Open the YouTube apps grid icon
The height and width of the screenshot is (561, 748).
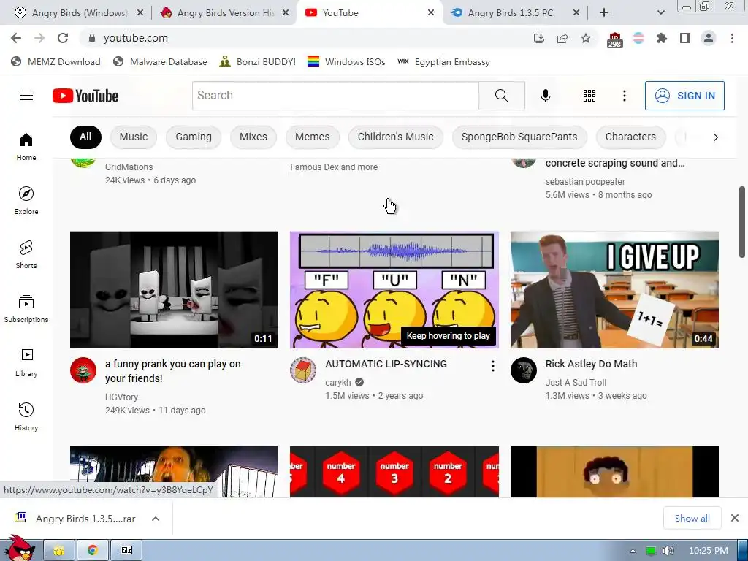click(x=589, y=96)
